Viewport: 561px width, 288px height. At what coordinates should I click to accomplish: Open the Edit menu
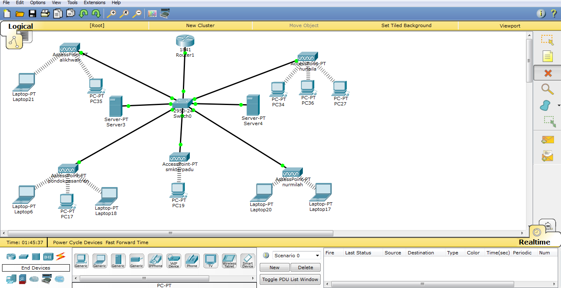20,2
